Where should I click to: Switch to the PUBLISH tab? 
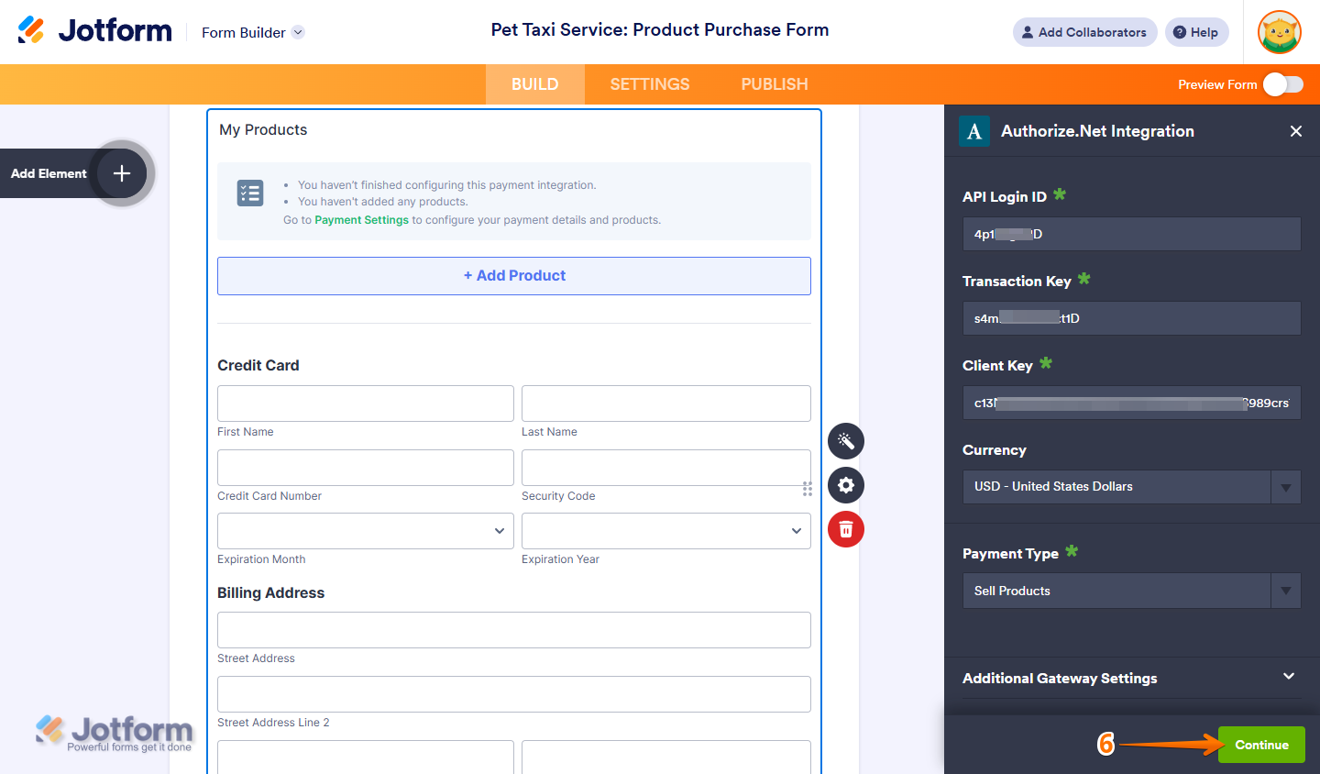coord(774,83)
